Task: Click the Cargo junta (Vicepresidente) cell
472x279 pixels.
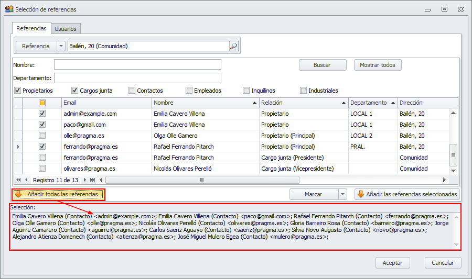Action: (x=304, y=169)
